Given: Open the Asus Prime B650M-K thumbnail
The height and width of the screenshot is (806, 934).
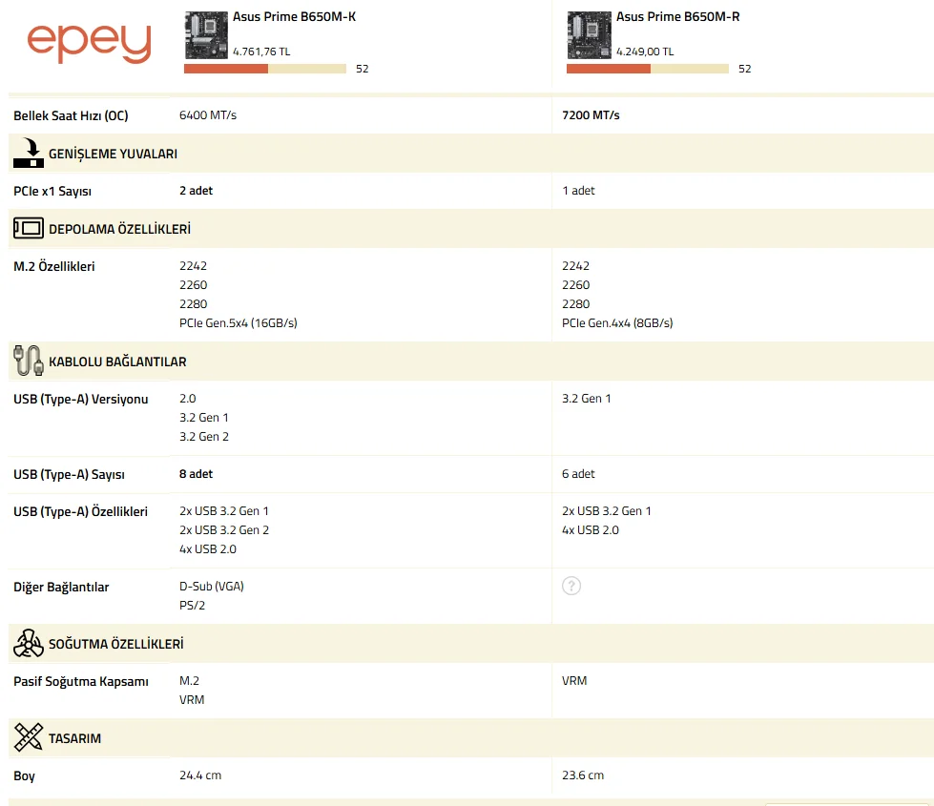Looking at the screenshot, I should [x=206, y=35].
